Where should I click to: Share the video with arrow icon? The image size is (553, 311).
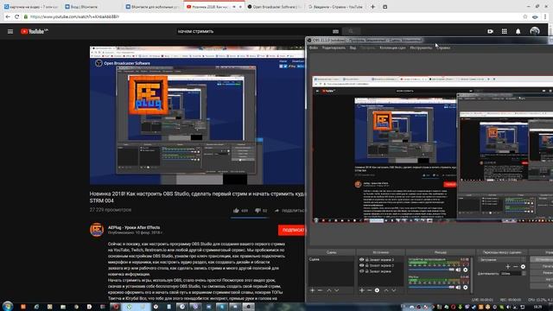click(276, 211)
